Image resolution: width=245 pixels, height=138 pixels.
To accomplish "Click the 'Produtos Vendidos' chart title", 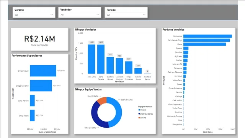I will tap(173, 30).
